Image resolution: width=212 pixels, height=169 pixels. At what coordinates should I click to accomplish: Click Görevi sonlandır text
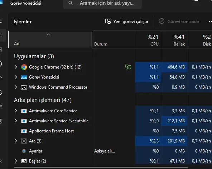[183, 22]
